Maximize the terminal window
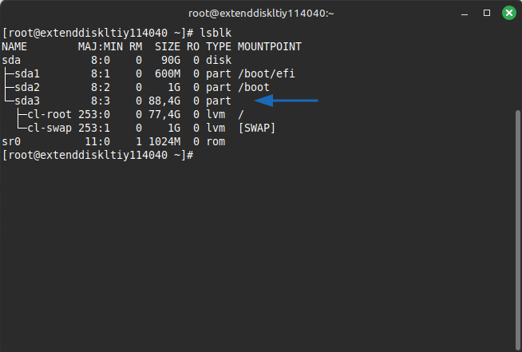Image resolution: width=522 pixels, height=352 pixels. click(486, 13)
